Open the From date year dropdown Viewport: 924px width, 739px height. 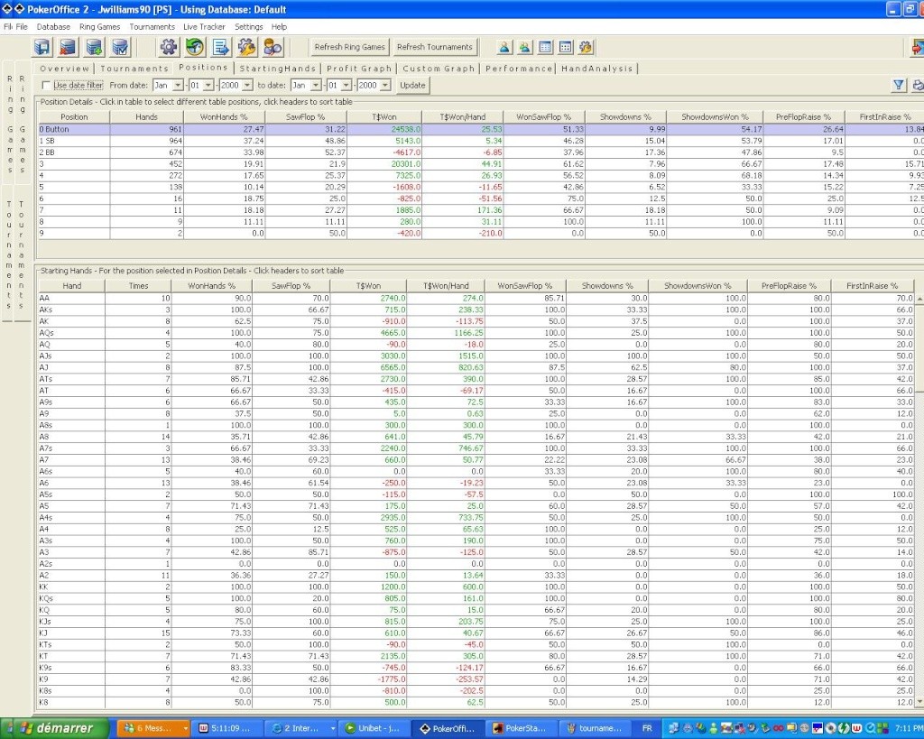(247, 86)
